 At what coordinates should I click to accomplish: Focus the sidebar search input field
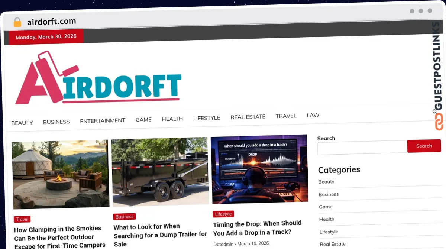click(362, 147)
